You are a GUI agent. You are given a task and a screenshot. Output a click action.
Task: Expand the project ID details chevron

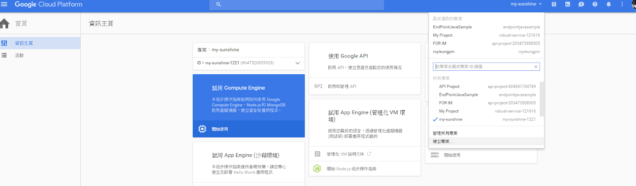(x=298, y=63)
